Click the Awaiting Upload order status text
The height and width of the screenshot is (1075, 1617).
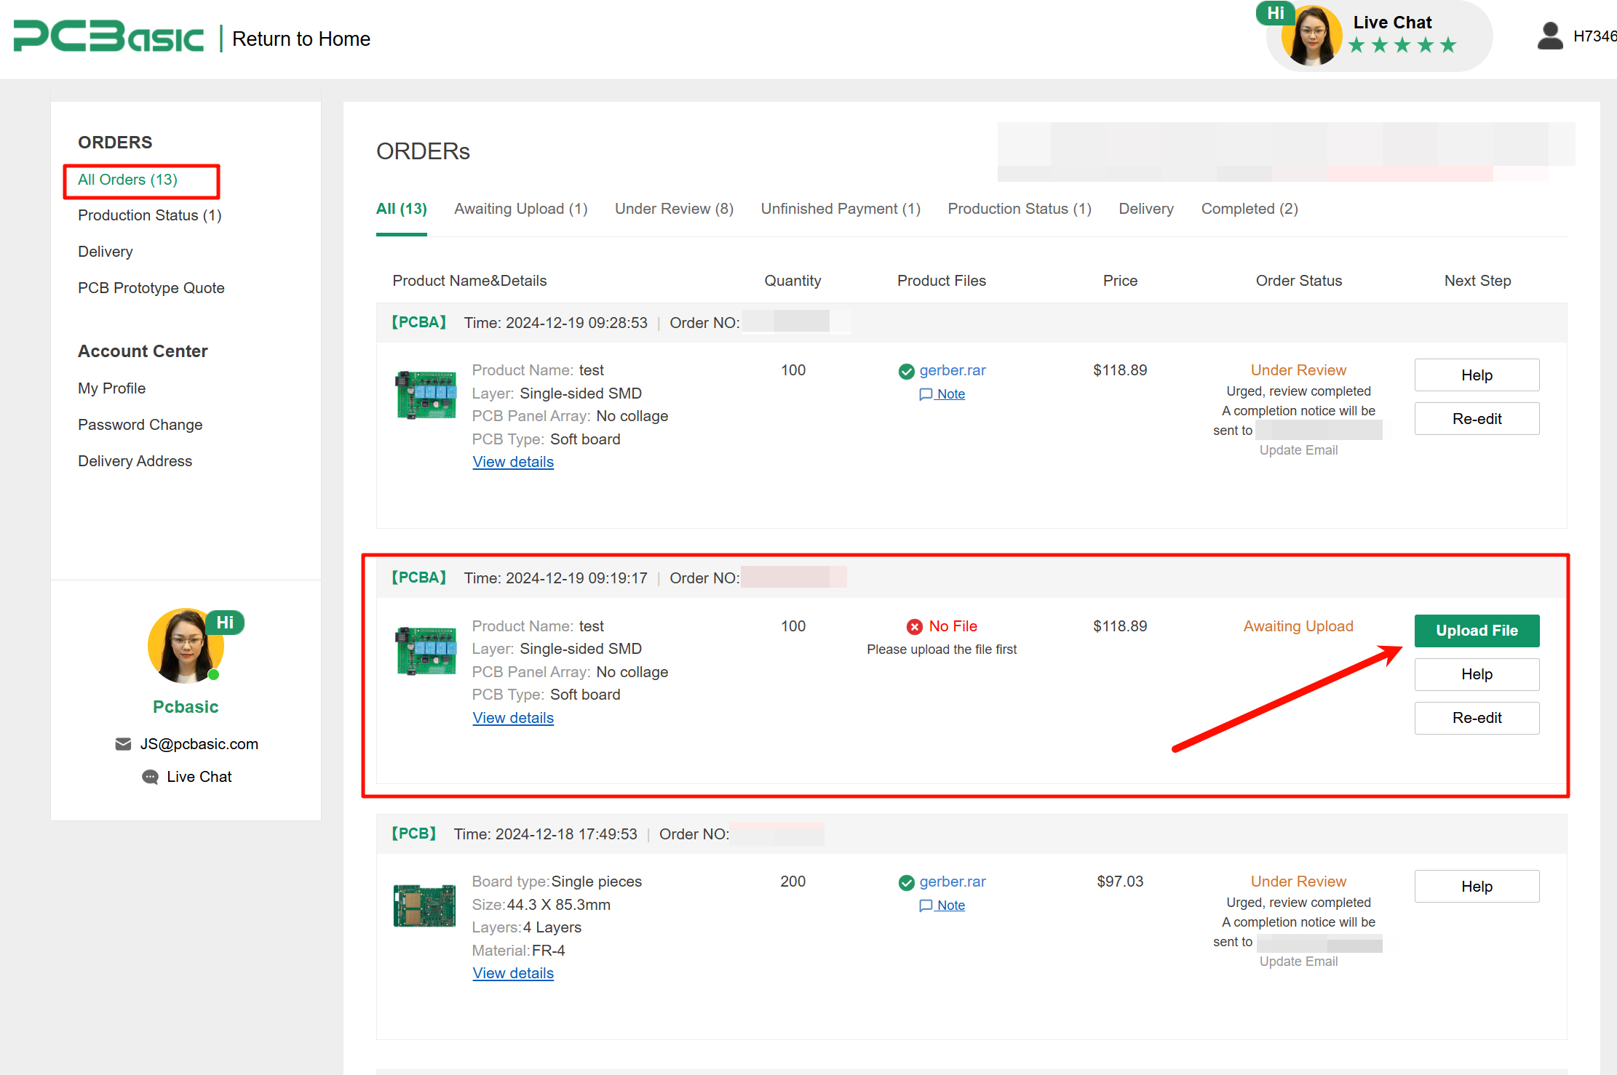click(x=1298, y=626)
